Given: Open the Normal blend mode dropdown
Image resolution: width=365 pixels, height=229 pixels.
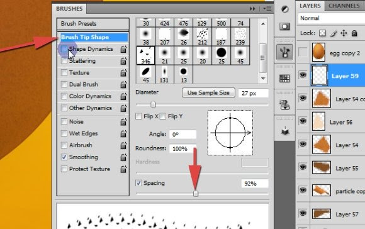Looking at the screenshot, I should [x=332, y=18].
